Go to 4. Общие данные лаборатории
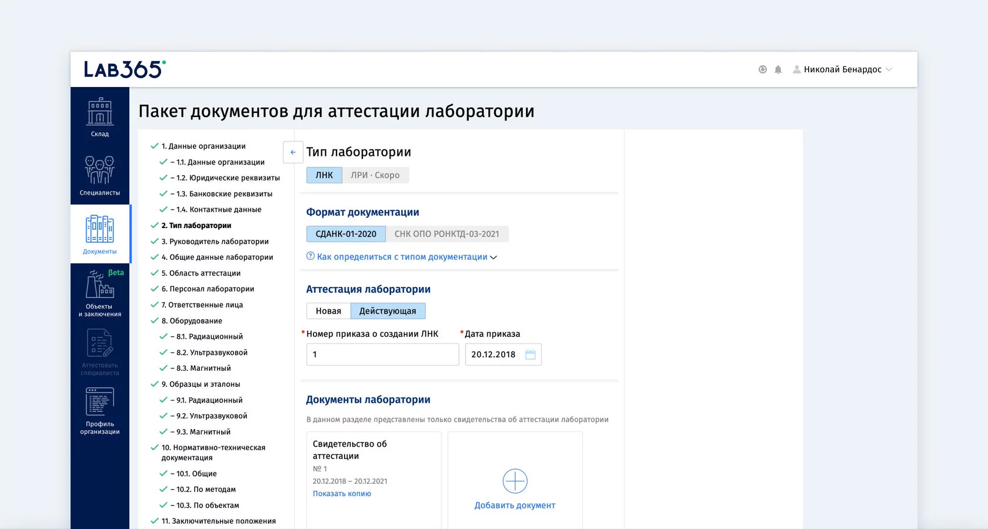 (x=218, y=257)
